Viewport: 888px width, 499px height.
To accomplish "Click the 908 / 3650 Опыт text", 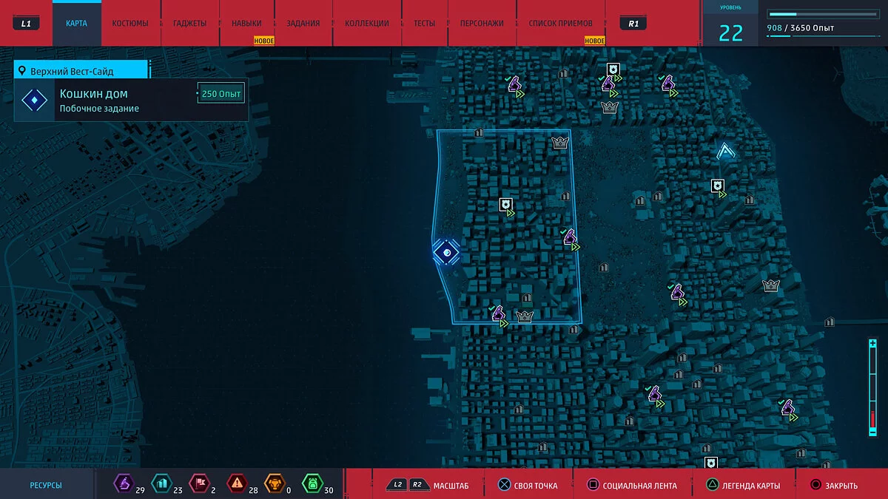I will 801,28.
